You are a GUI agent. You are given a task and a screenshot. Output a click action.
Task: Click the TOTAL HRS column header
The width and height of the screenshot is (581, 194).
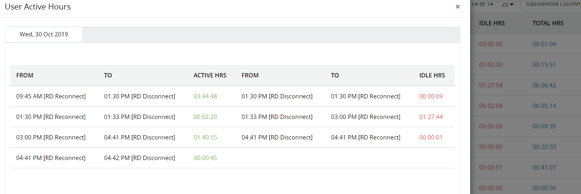[x=548, y=23]
